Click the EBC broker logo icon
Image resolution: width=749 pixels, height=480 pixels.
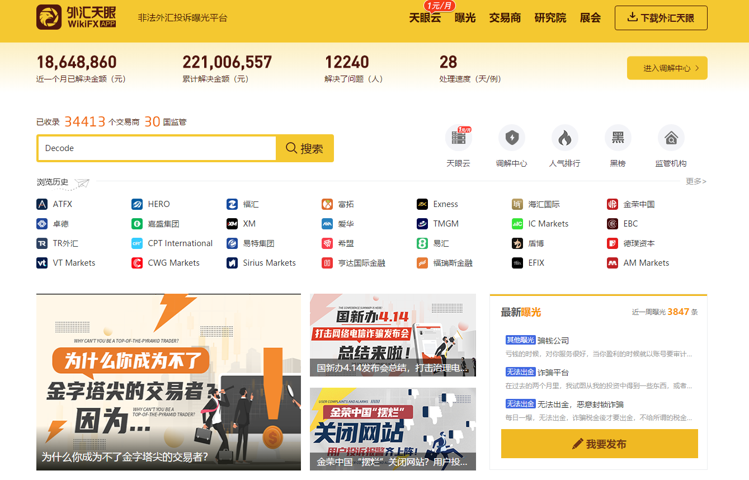pos(613,224)
